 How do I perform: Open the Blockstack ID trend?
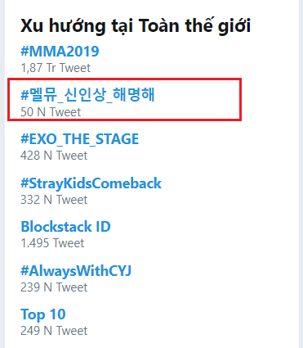(x=65, y=227)
